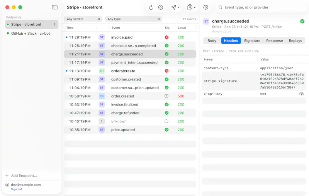This screenshot has height=196, width=309.
Task: Click the x-api-key header name
Action: click(213, 94)
